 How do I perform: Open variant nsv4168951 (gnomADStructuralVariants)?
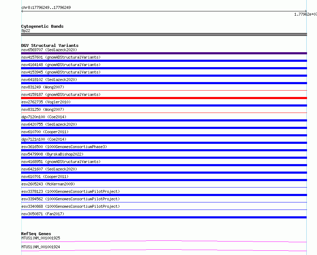coord(61,162)
